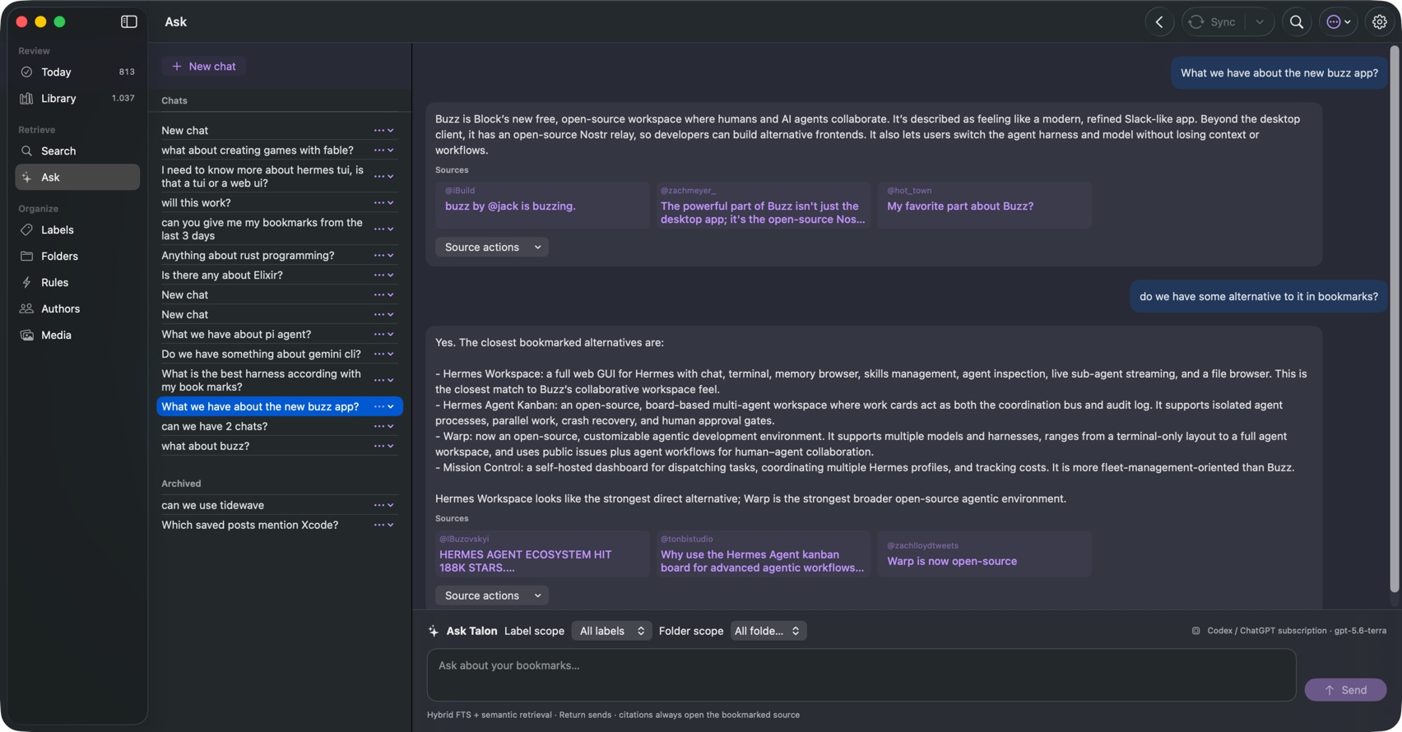Open the settings gear
The image size is (1402, 732).
click(x=1380, y=22)
